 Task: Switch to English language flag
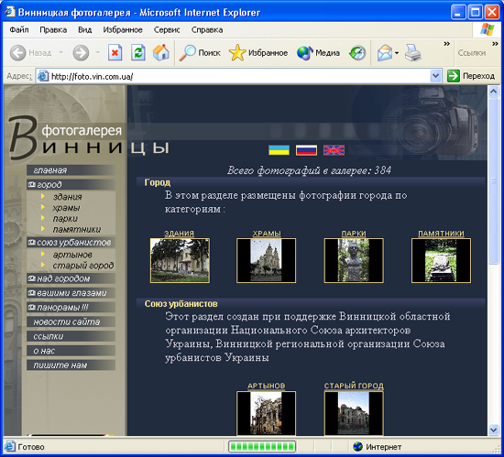pos(334,150)
